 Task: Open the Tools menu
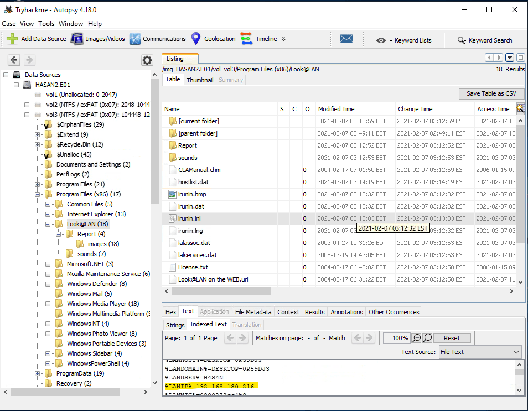click(x=46, y=24)
